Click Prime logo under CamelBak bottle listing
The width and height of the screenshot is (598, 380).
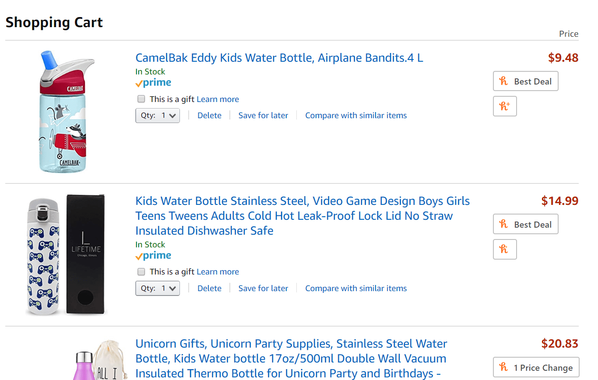click(153, 83)
